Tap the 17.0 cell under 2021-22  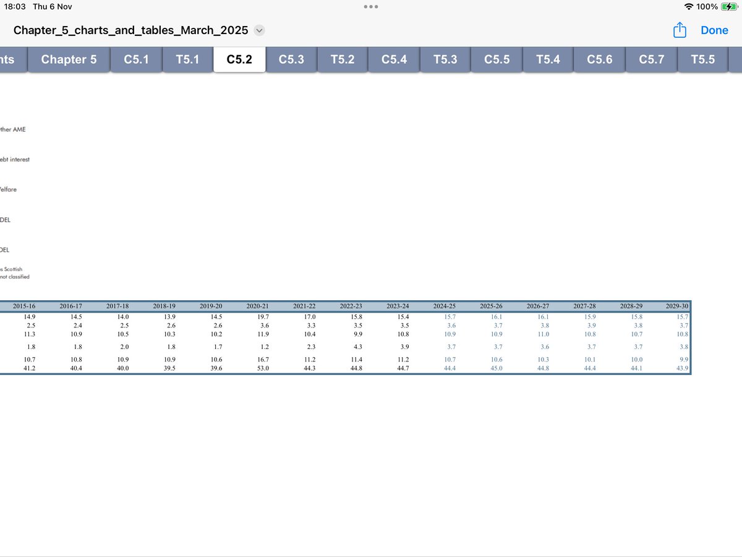click(x=309, y=316)
